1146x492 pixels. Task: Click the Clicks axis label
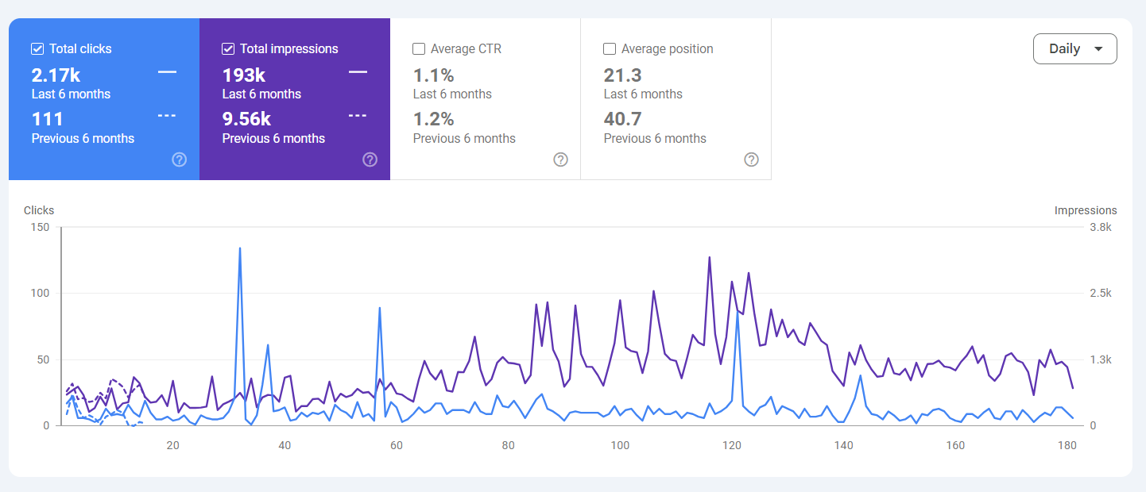(x=39, y=210)
